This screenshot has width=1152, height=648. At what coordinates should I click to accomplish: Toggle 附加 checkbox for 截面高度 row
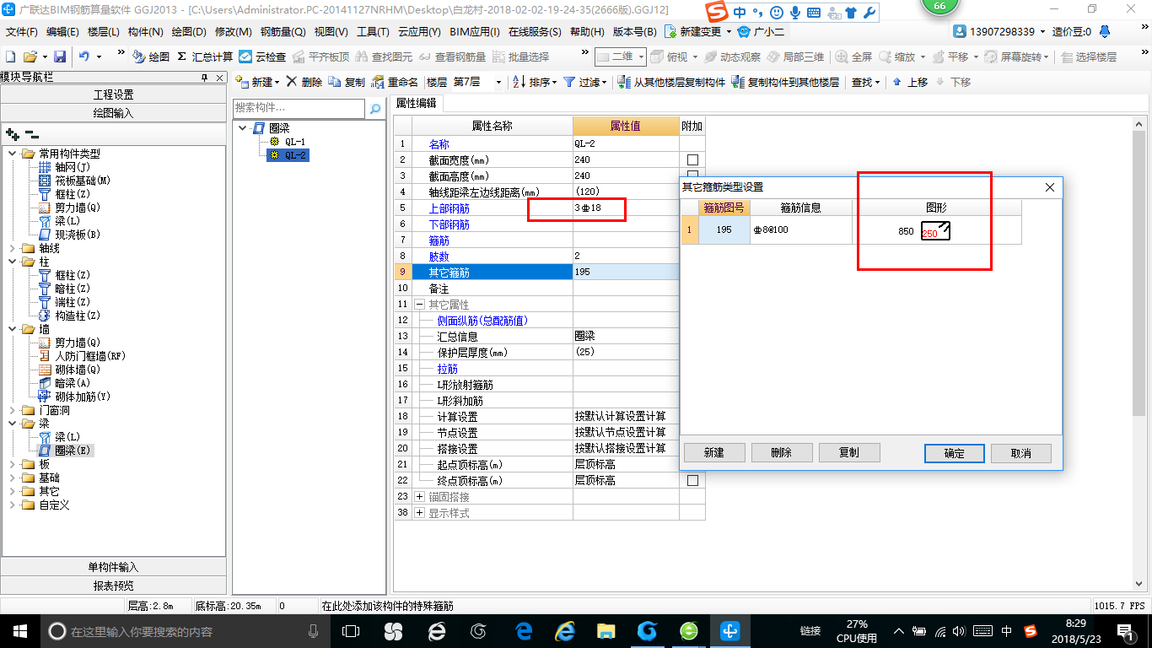point(692,175)
